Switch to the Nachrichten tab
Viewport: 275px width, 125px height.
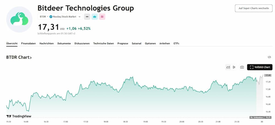[x=46, y=43]
